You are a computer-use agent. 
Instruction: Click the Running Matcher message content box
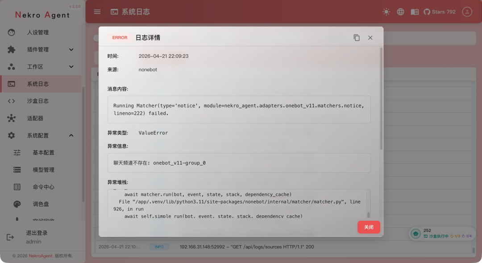(239, 109)
